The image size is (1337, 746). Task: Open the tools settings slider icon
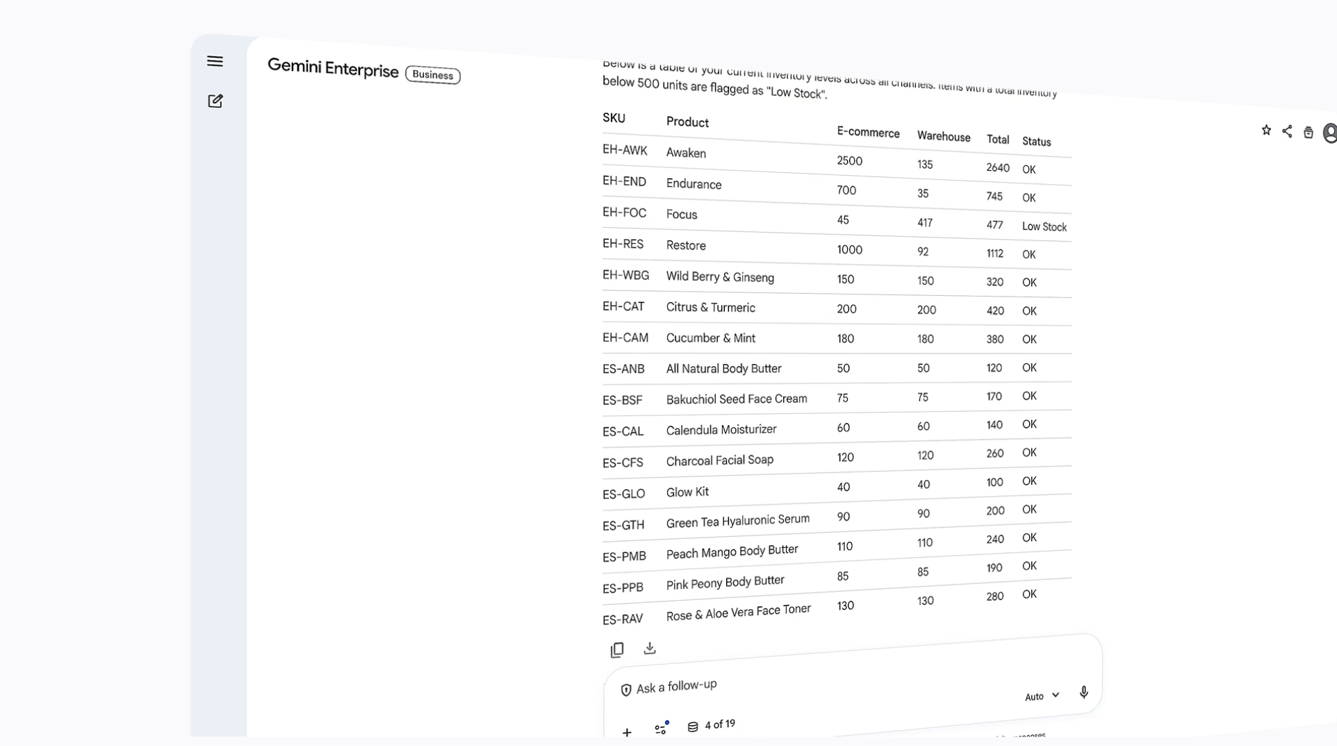pos(661,728)
